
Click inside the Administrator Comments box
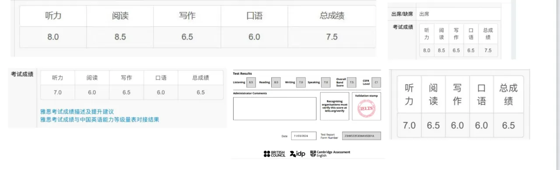(274, 109)
